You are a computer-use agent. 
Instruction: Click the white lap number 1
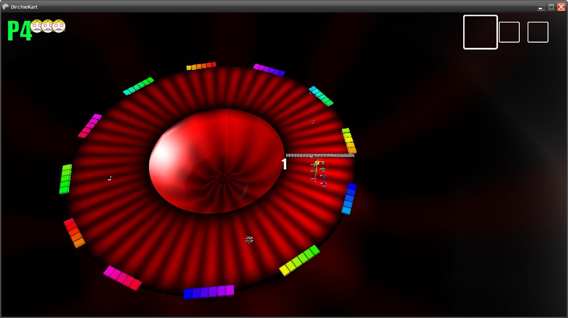[x=284, y=164]
